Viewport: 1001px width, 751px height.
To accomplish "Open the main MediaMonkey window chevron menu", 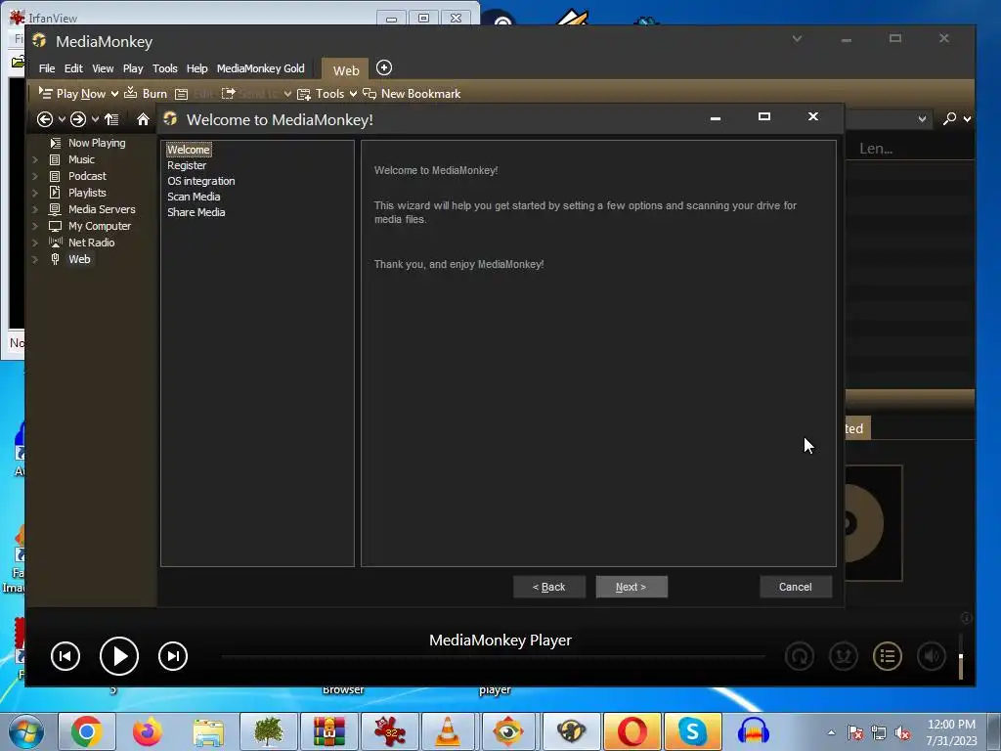I will tap(797, 39).
